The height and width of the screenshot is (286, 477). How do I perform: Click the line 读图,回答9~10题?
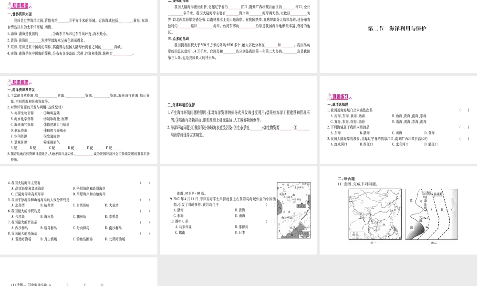coord(192,194)
